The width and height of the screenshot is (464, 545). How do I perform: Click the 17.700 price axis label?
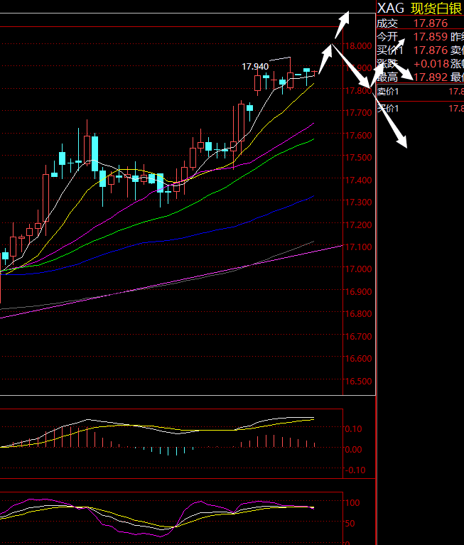tap(358, 113)
